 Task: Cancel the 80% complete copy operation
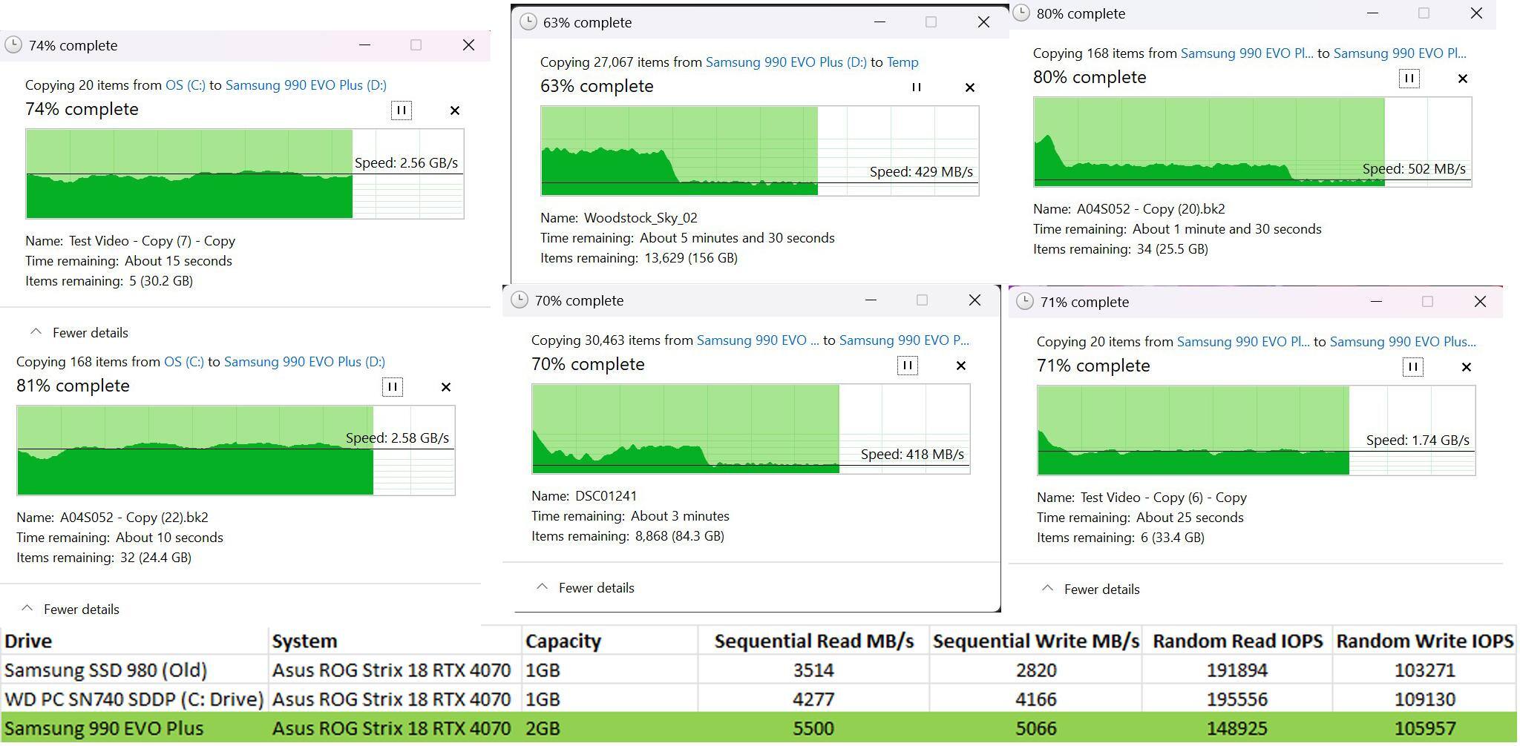point(1463,79)
